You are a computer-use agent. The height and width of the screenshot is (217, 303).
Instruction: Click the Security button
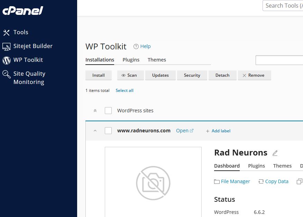point(192,75)
